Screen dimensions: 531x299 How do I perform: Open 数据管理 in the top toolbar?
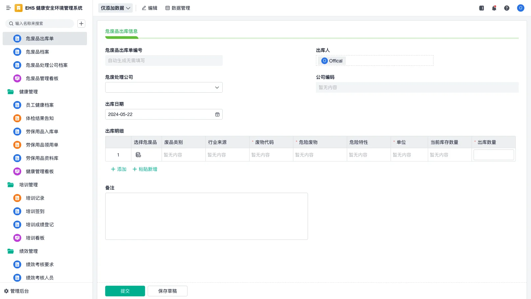[x=178, y=8]
